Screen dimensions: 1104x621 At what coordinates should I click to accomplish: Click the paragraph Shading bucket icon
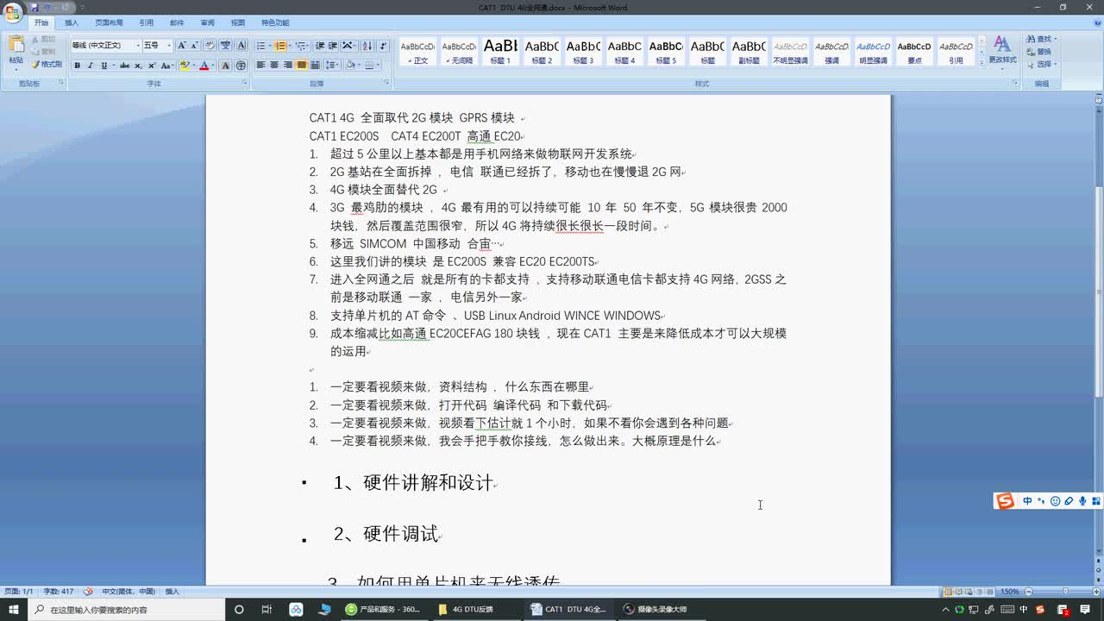coord(349,66)
